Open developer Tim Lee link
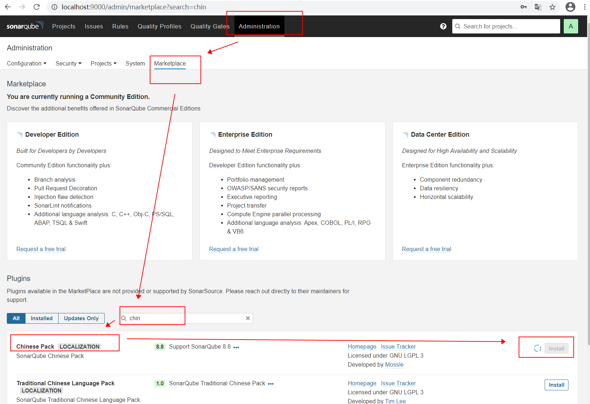The width and height of the screenshot is (590, 404). [x=395, y=401]
